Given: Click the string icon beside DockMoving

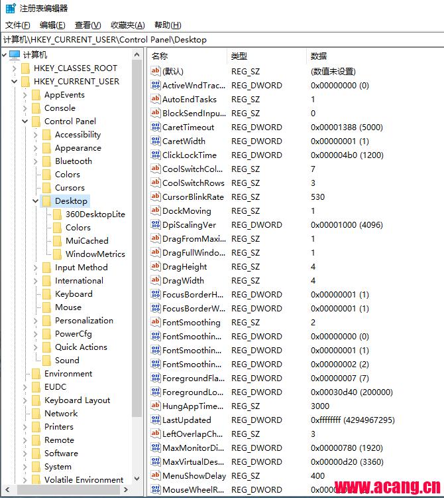Looking at the screenshot, I should click(x=155, y=211).
